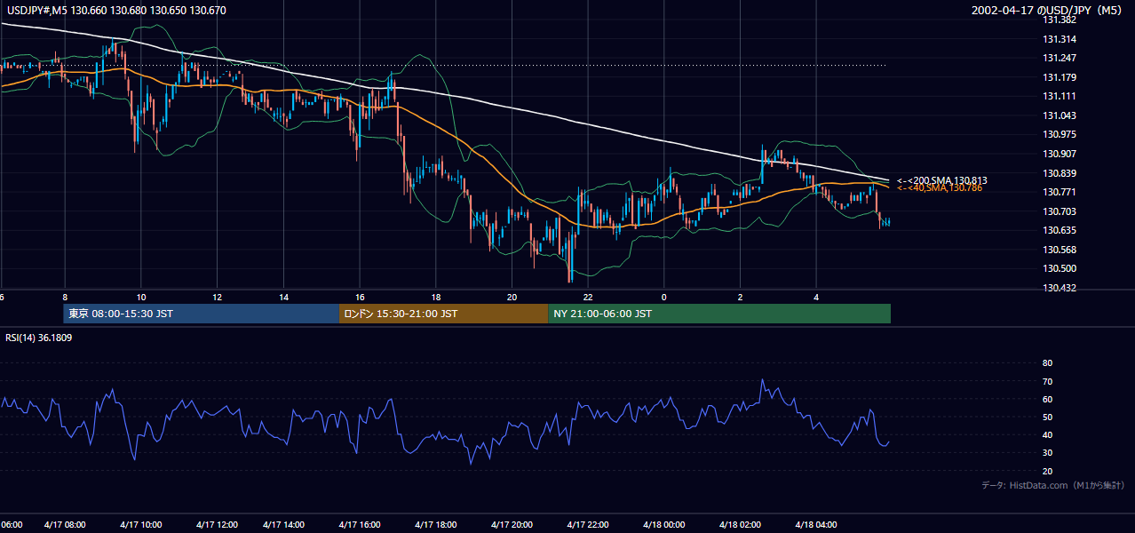The width and height of the screenshot is (1135, 533).
Task: Click the RSI(14) 36.1809 indicator label
Action: (39, 338)
